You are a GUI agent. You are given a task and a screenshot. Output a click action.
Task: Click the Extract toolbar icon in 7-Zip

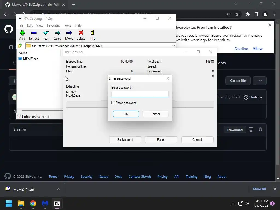(34, 35)
